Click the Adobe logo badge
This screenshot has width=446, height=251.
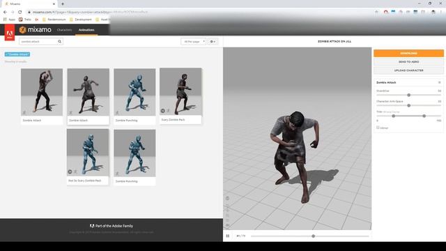click(10, 33)
